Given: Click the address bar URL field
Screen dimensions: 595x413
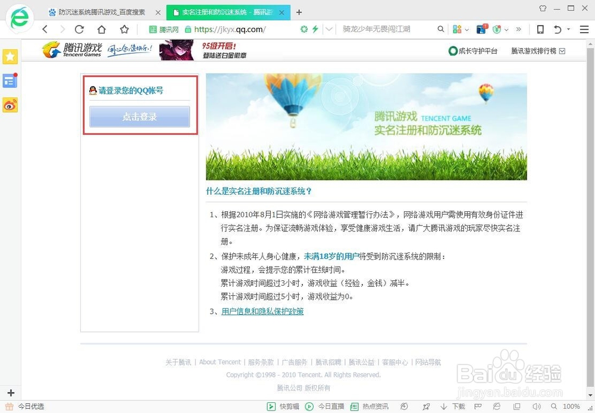Looking at the screenshot, I should point(230,29).
